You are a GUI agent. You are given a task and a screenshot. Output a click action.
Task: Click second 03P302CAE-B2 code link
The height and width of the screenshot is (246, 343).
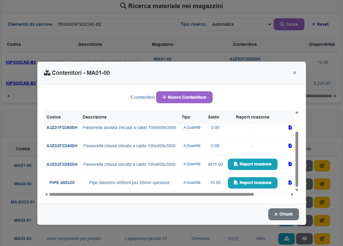click(21, 83)
